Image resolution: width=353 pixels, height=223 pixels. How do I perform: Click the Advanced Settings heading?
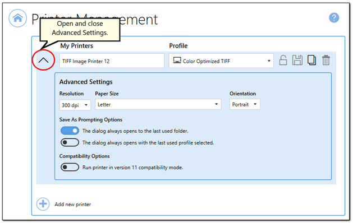(x=86, y=82)
